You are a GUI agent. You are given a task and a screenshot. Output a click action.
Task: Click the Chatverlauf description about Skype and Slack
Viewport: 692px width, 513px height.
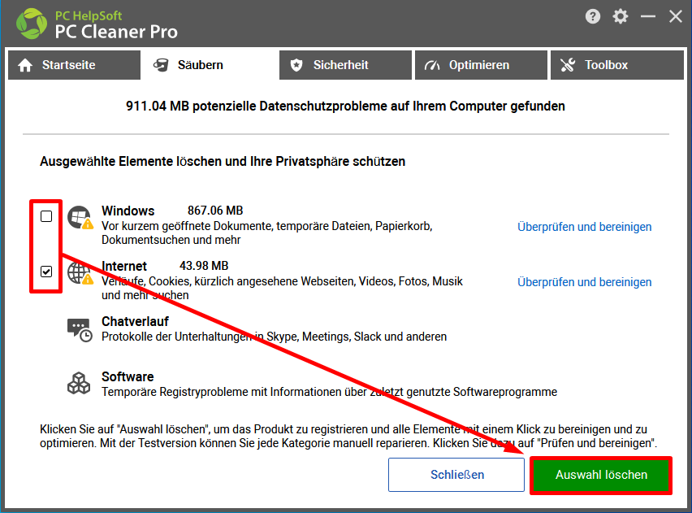coord(274,337)
